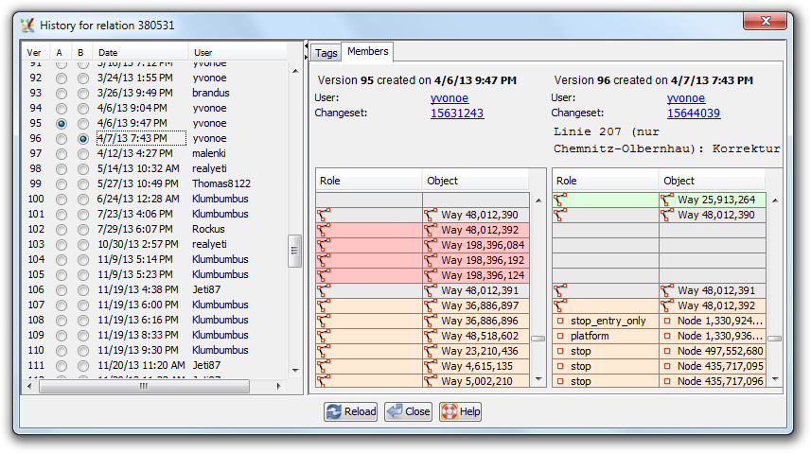Viewport: 811px width, 453px height.
Task: Click the way icon beside Way 198,396,084
Action: coord(431,245)
